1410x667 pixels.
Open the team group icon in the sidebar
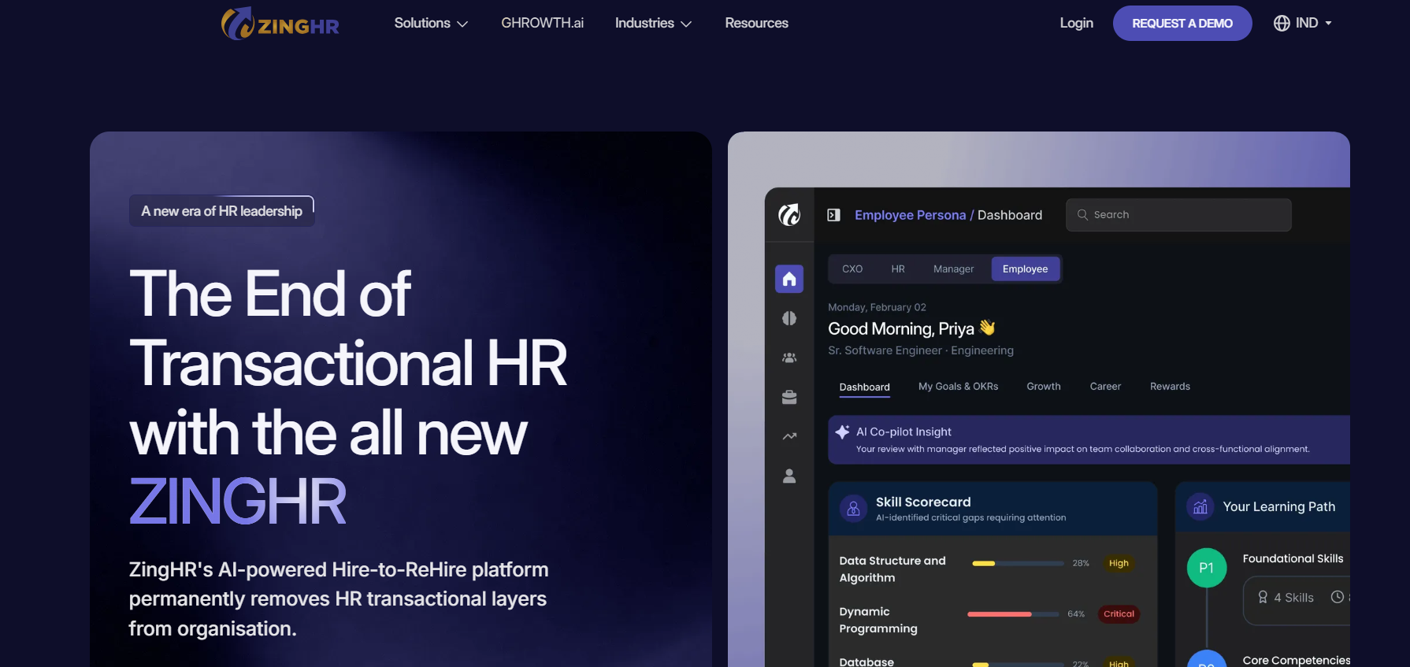789,358
